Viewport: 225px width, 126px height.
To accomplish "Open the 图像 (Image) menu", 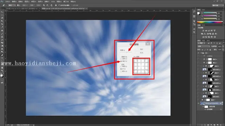I will [x=21, y=2].
